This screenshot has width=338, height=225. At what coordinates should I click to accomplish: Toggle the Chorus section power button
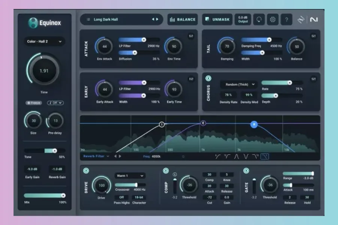click(x=208, y=78)
